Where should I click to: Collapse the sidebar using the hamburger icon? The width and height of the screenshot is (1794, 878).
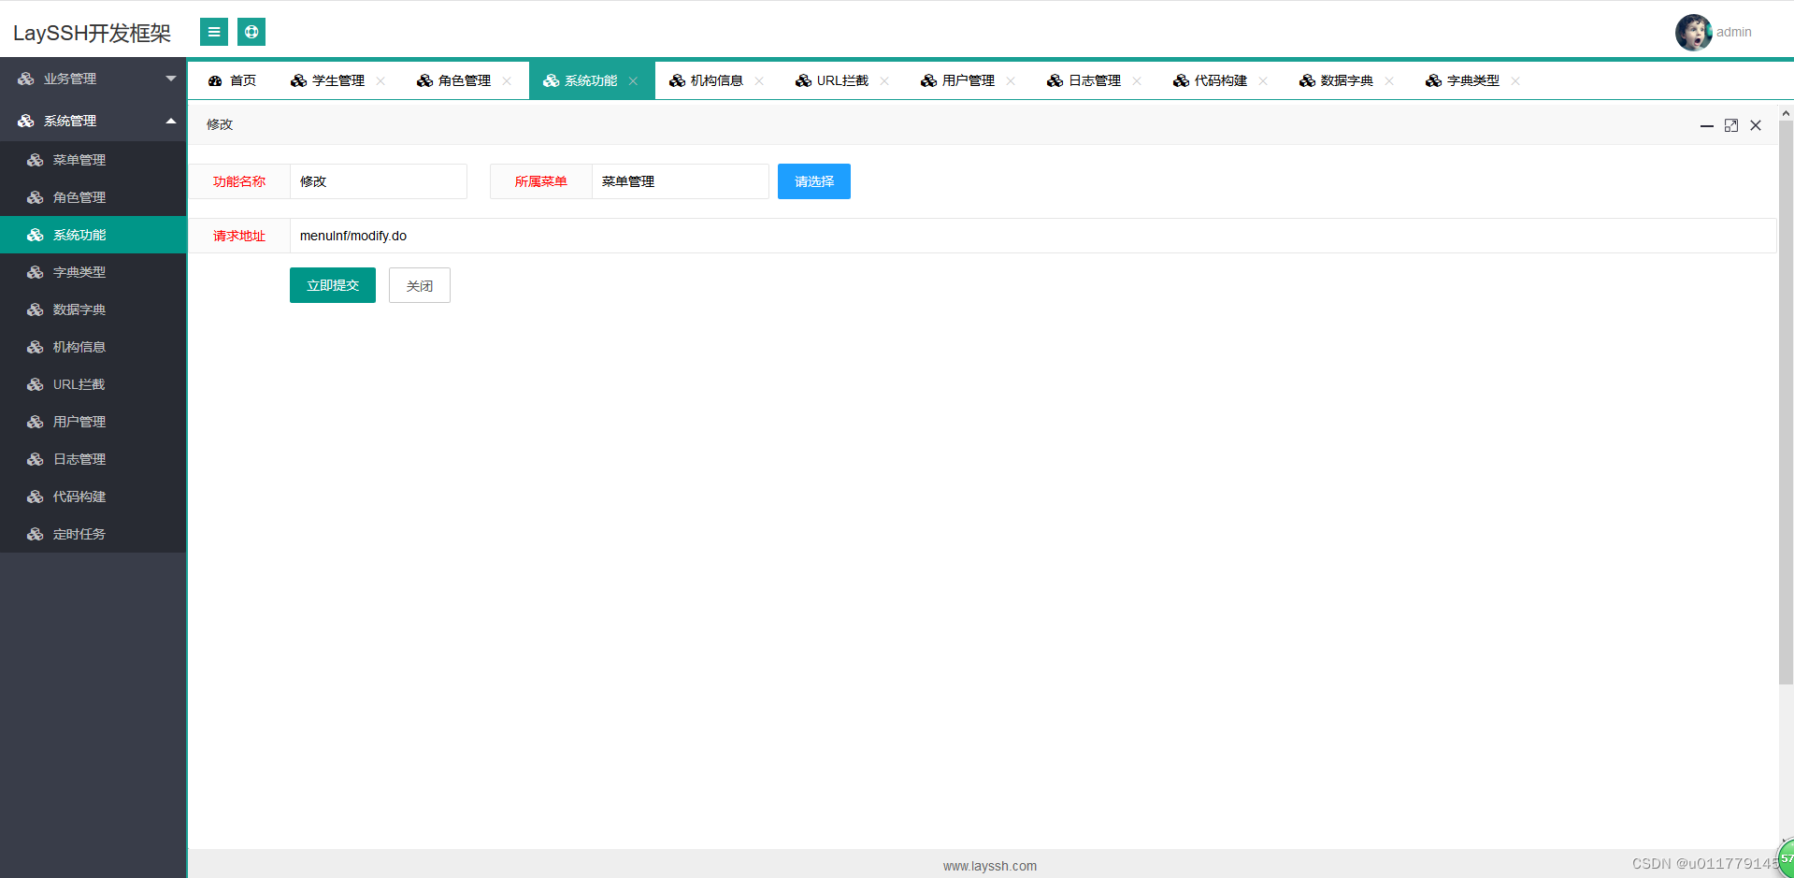pyautogui.click(x=213, y=31)
